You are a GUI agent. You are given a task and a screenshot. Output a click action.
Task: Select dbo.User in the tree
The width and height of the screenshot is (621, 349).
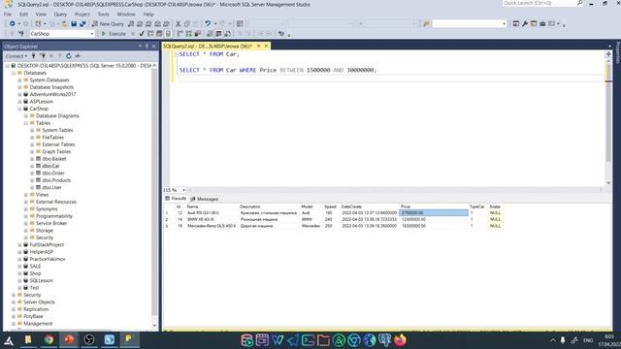pos(51,187)
